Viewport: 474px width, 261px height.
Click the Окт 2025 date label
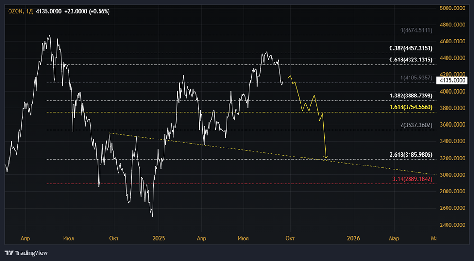[x=290, y=238]
